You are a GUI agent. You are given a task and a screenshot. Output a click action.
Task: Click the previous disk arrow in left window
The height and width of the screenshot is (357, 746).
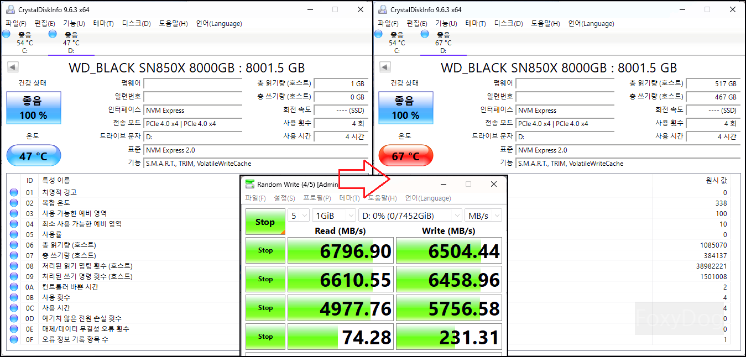click(x=13, y=67)
